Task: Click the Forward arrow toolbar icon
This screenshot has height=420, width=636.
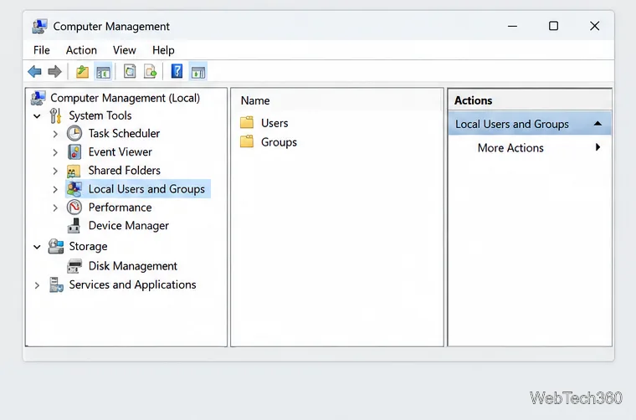Action: tap(54, 72)
